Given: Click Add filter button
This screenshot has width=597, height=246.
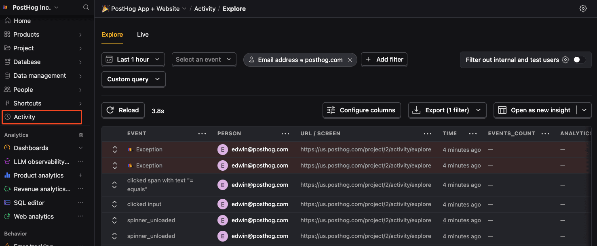Looking at the screenshot, I should tap(384, 60).
